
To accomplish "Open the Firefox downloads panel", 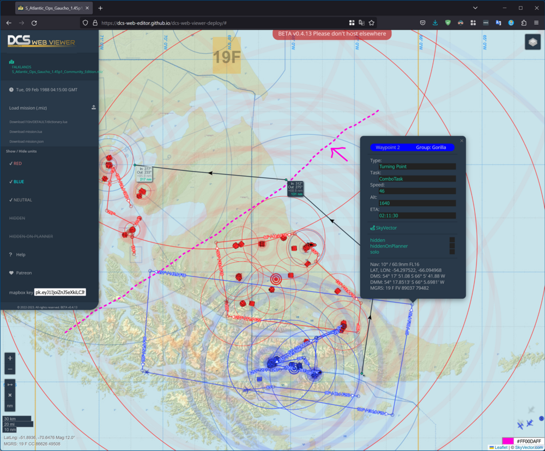I will (435, 23).
